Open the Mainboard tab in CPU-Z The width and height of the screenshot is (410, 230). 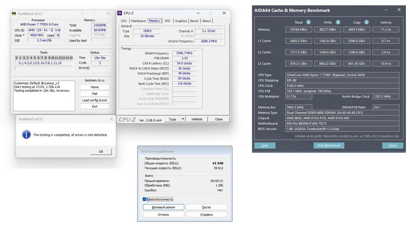(138, 21)
